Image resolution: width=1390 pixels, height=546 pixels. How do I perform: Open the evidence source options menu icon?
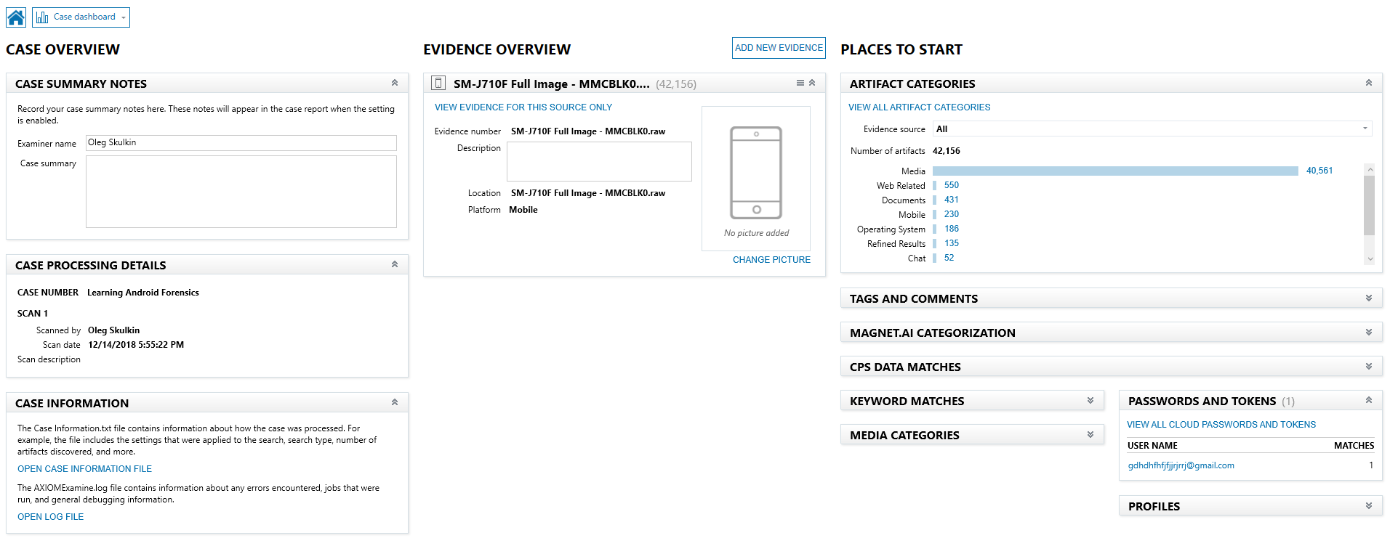tap(800, 83)
